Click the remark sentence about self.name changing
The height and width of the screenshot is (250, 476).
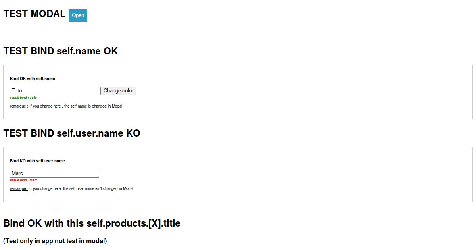click(x=76, y=106)
